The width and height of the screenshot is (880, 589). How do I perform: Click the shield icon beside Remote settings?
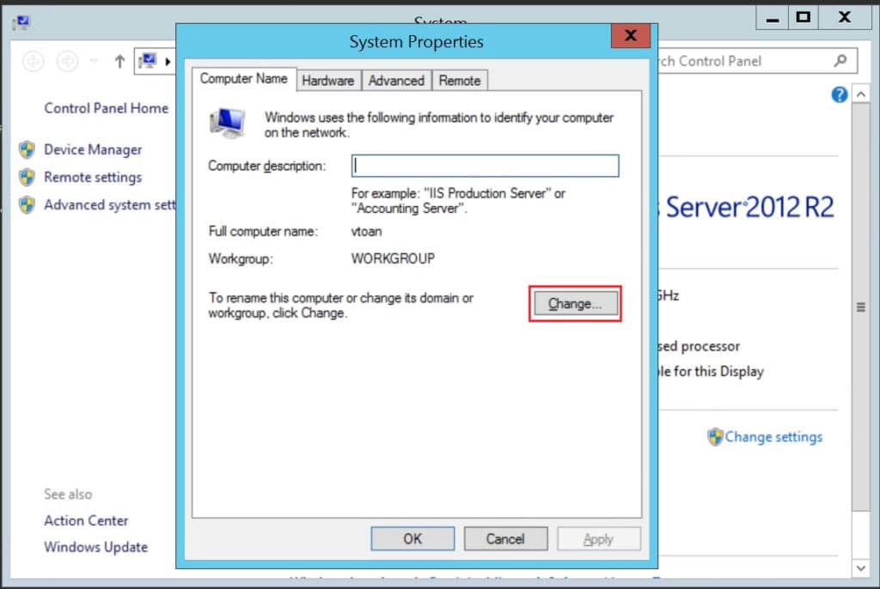(x=28, y=177)
